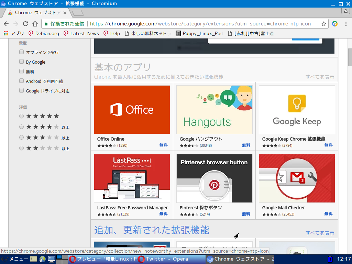The width and height of the screenshot is (352, 264).
Task: Close the Chrome ウェブストア tab
Action: coord(65,13)
